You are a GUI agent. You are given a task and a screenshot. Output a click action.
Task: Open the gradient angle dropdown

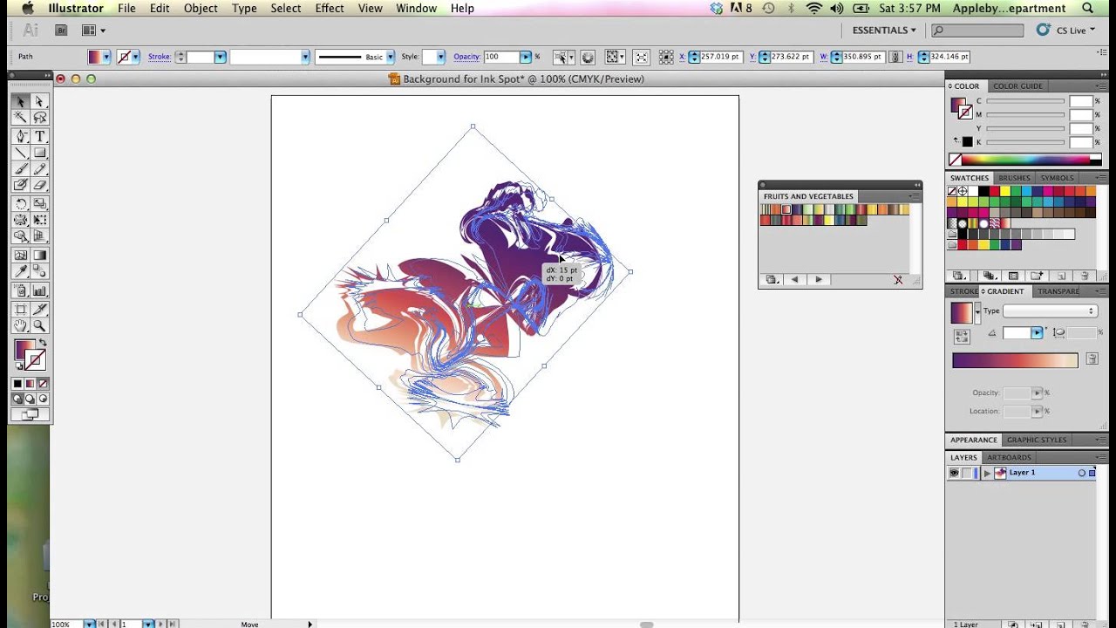[1037, 333]
